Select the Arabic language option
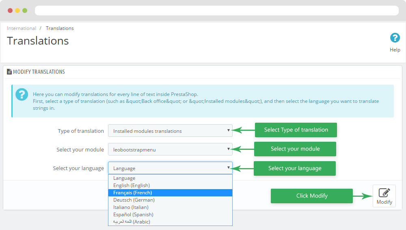 170,221
